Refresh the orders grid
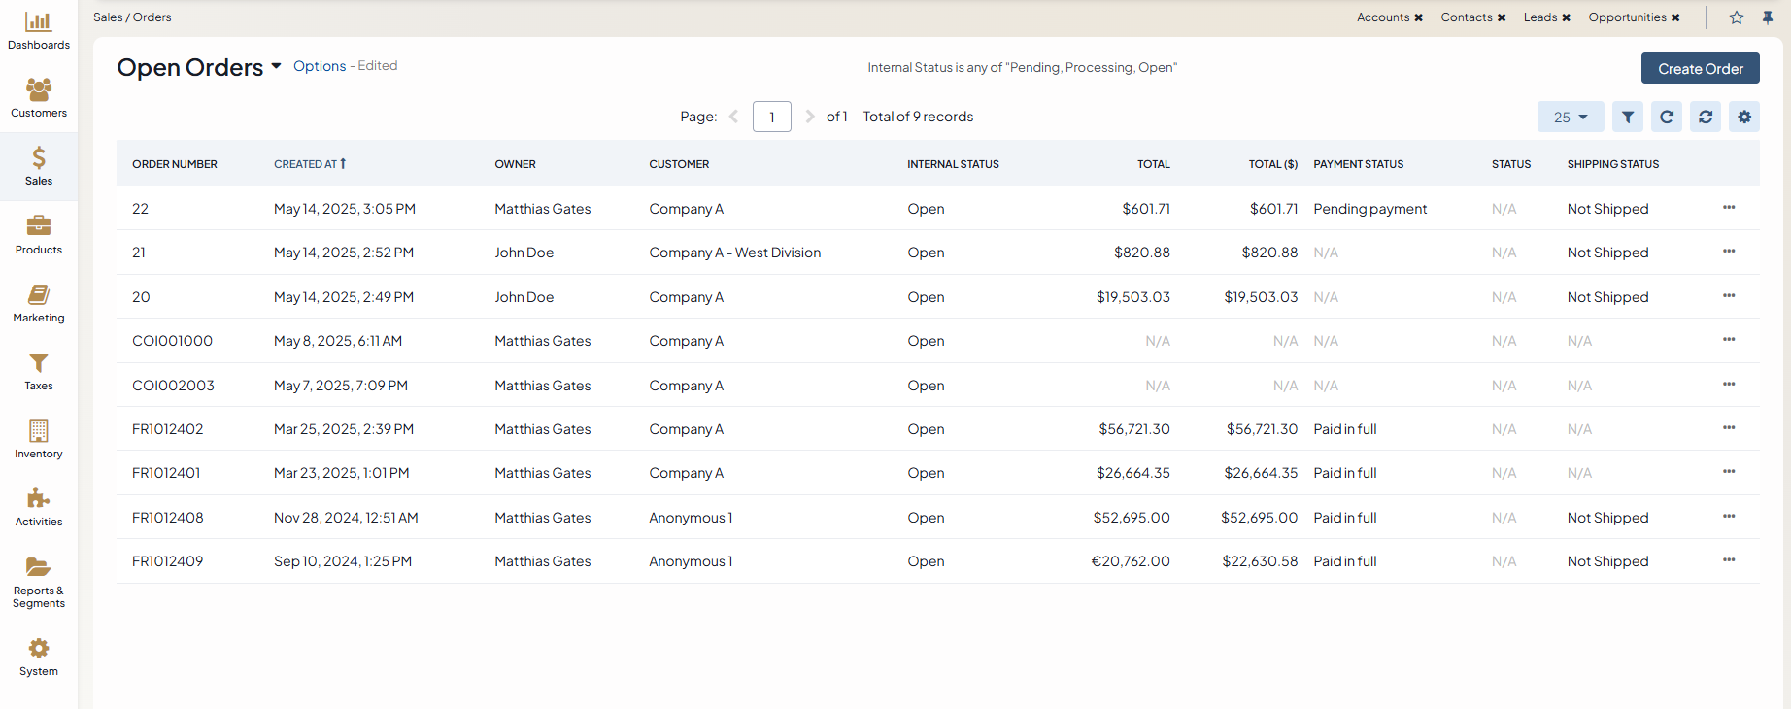Image resolution: width=1791 pixels, height=709 pixels. pos(1667,117)
